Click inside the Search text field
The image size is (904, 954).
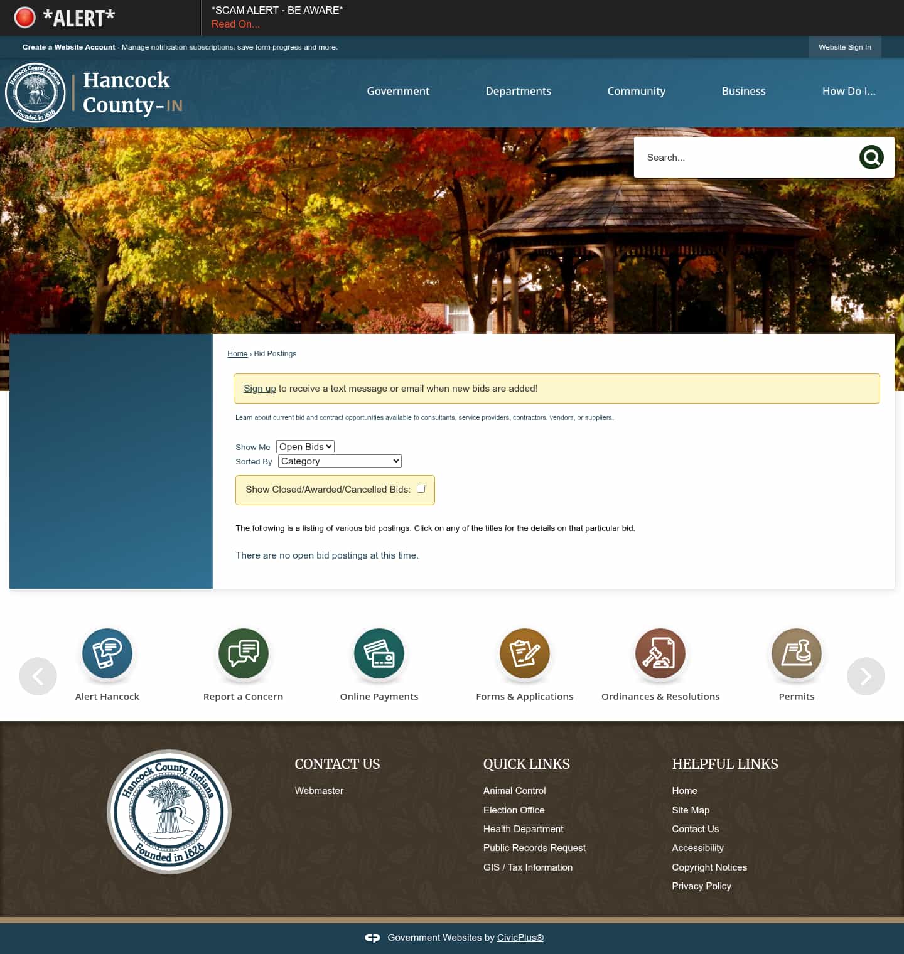coord(741,157)
